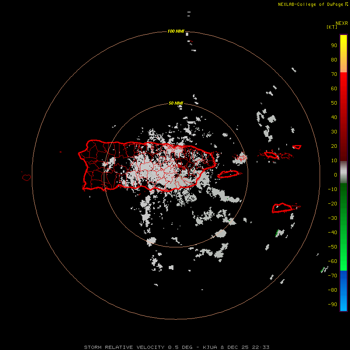Click the 60 value on the velocity scale
Viewport: 350px width, 350px height.
click(334, 88)
